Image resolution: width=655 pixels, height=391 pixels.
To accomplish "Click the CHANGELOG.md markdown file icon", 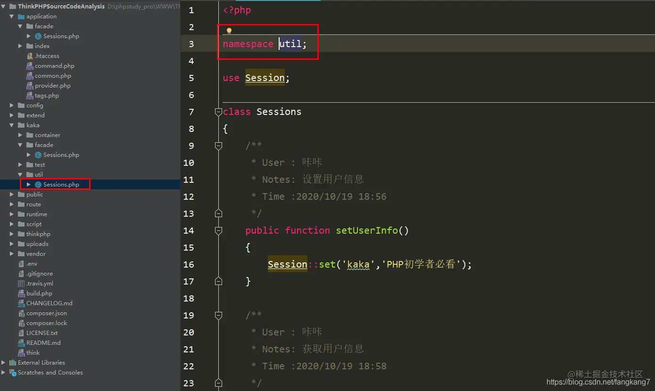I will (x=21, y=303).
